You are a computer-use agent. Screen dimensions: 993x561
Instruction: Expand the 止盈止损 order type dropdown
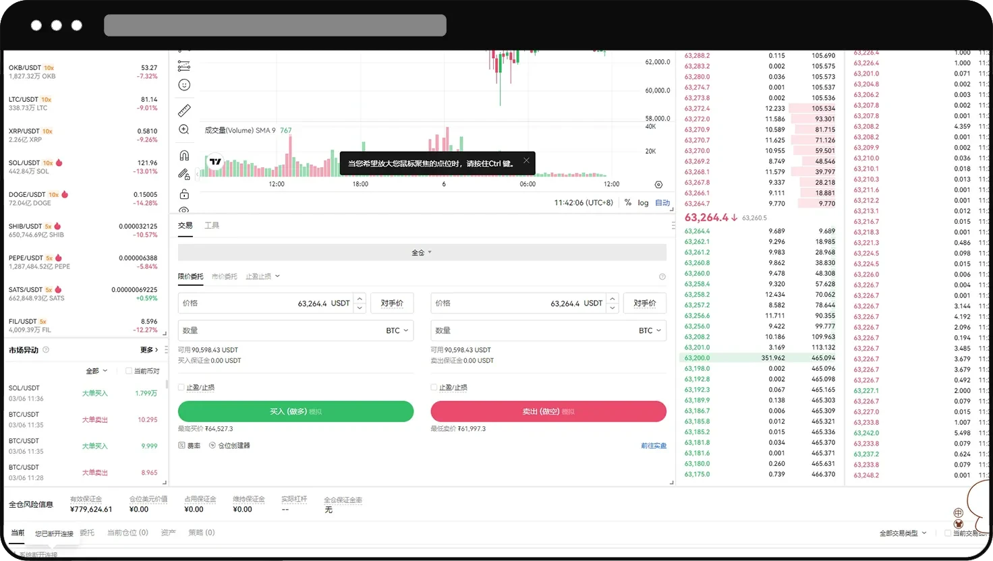tap(262, 276)
